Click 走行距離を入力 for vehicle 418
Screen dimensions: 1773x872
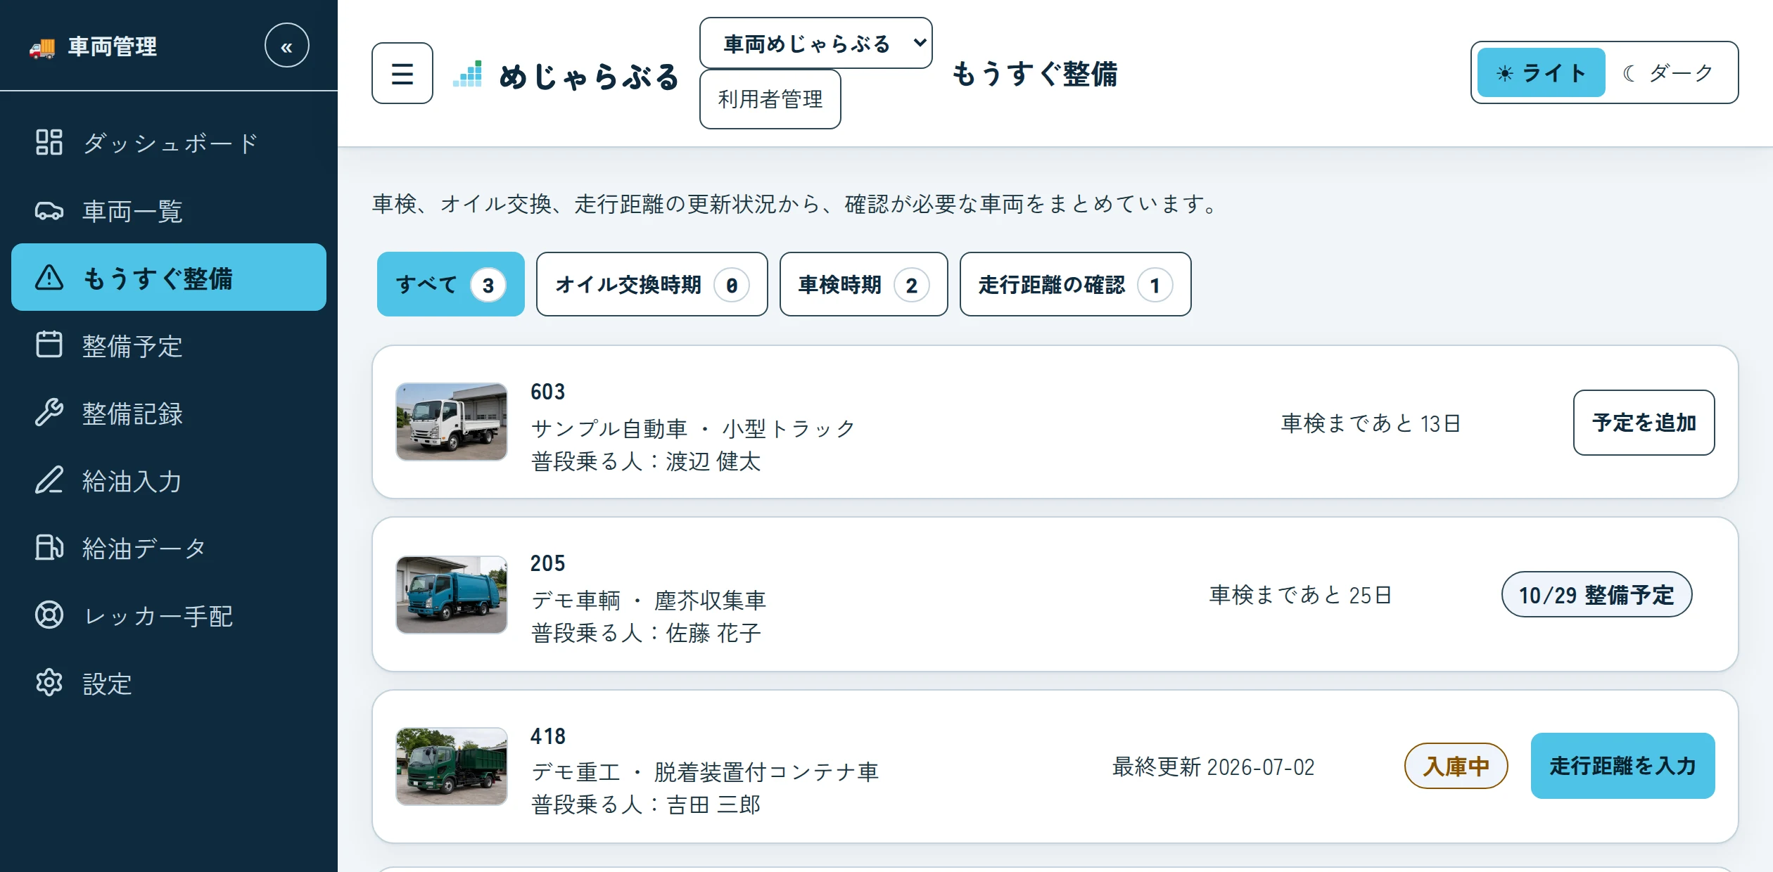click(x=1622, y=766)
